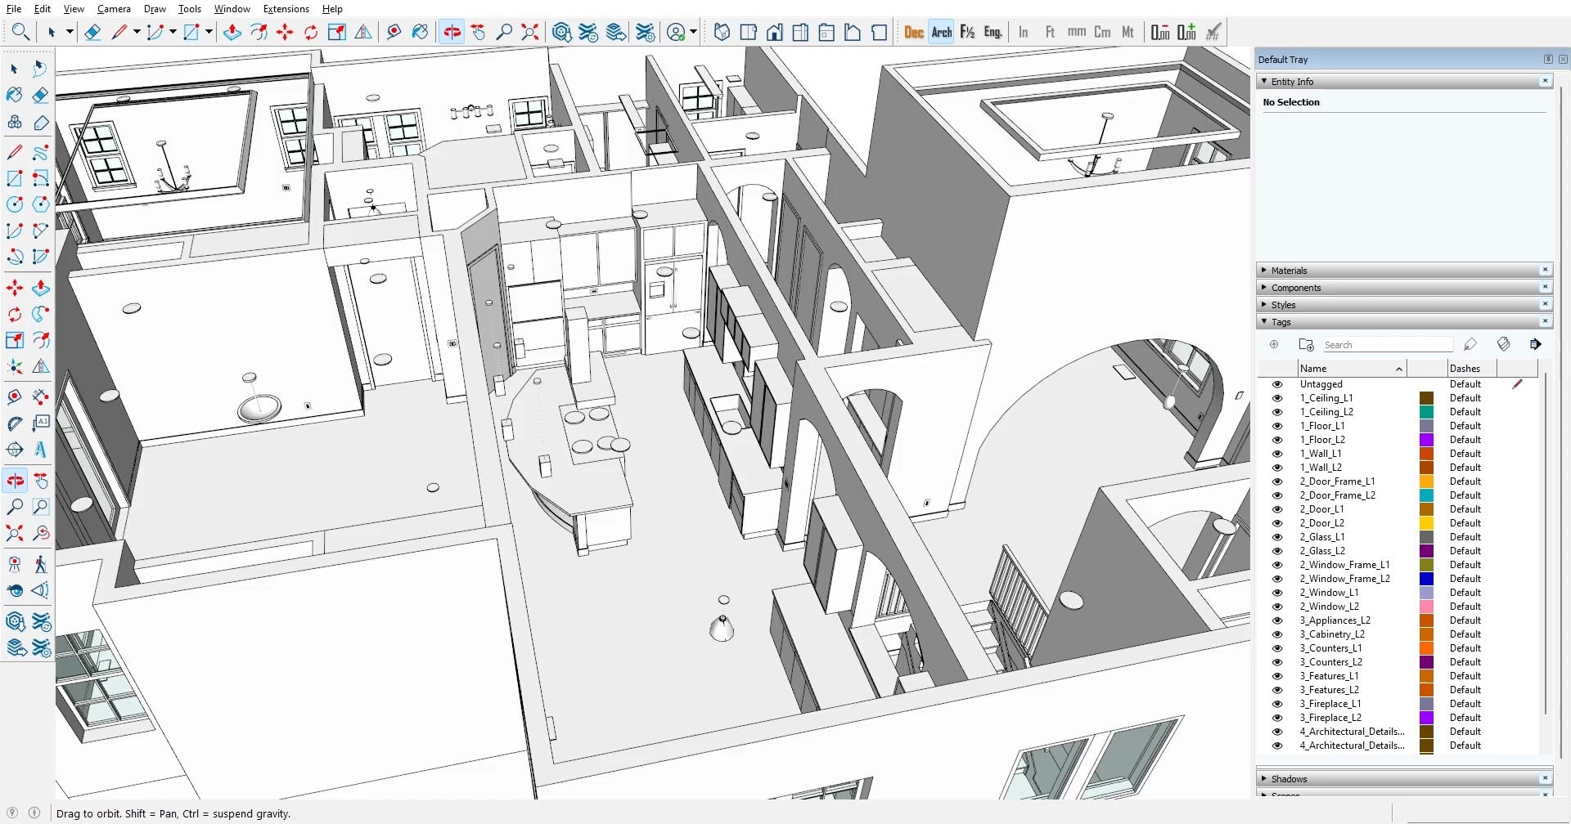Hide the 3_Cabinetry_L2 tag
Viewport: 1571px width, 824px height.
coord(1276,634)
